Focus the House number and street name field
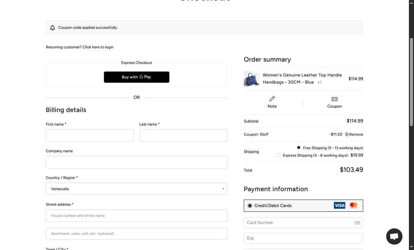Viewport: 414px width, 250px height. click(x=137, y=215)
